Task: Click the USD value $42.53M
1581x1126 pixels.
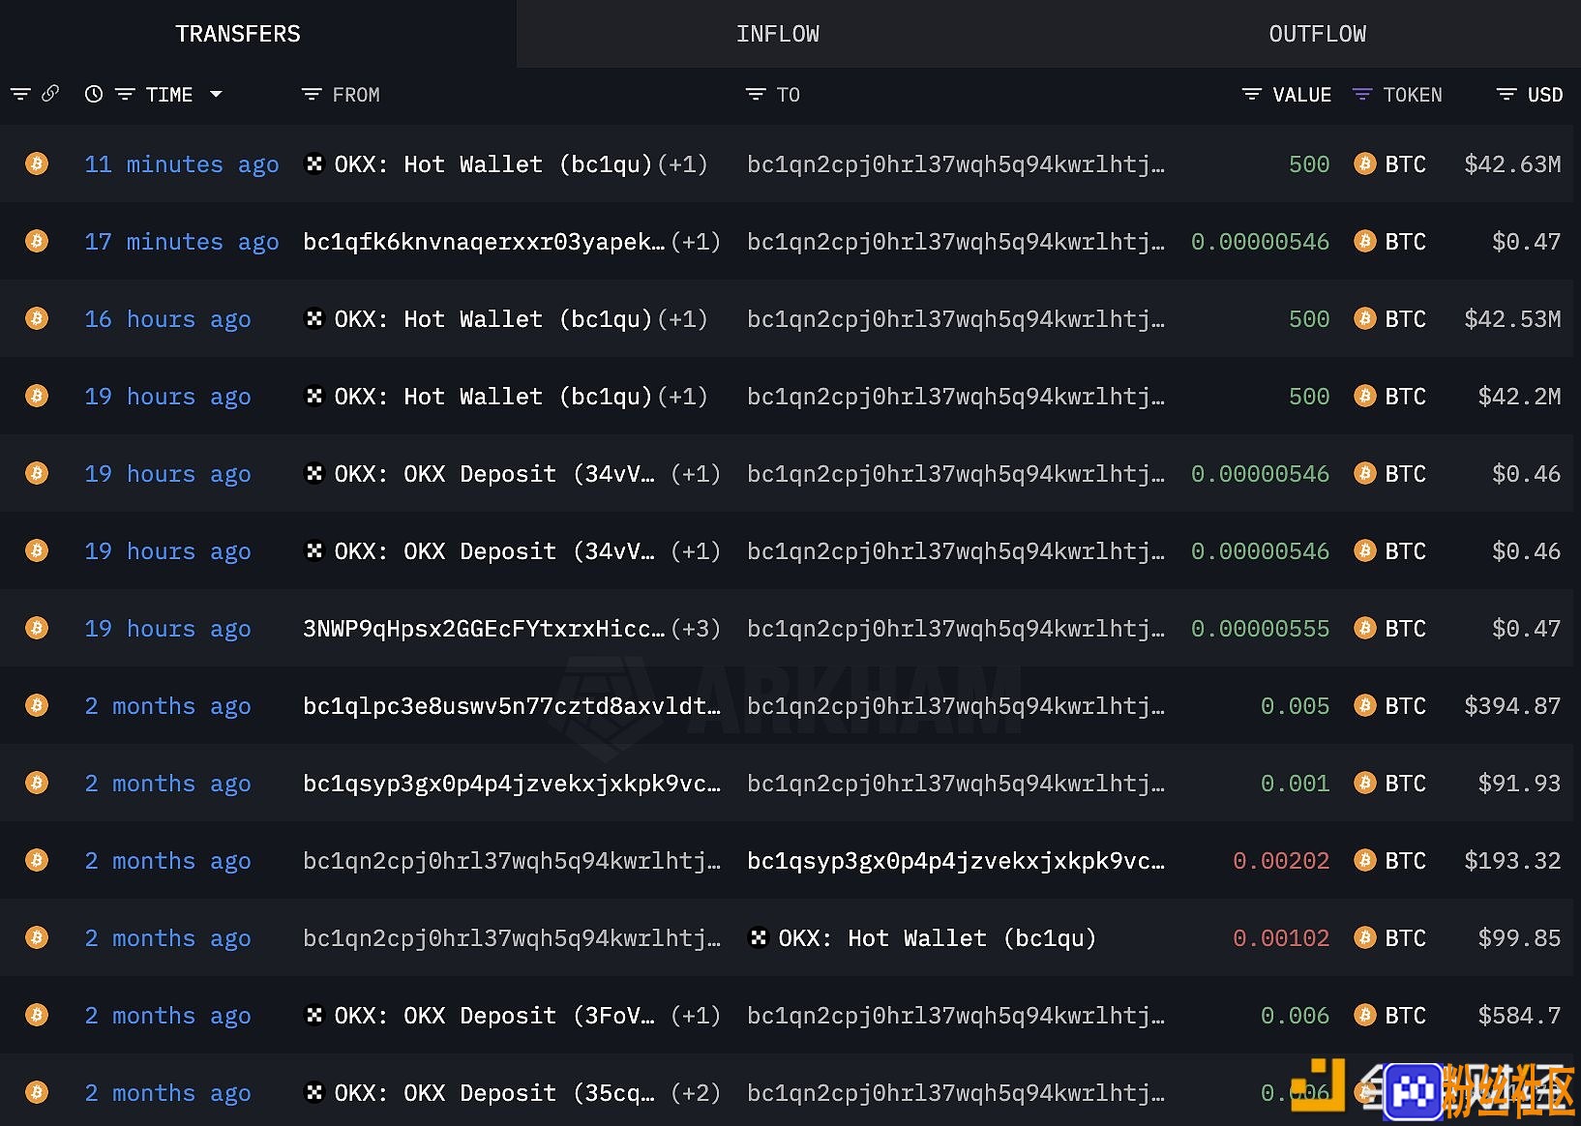Action: pos(1512,319)
